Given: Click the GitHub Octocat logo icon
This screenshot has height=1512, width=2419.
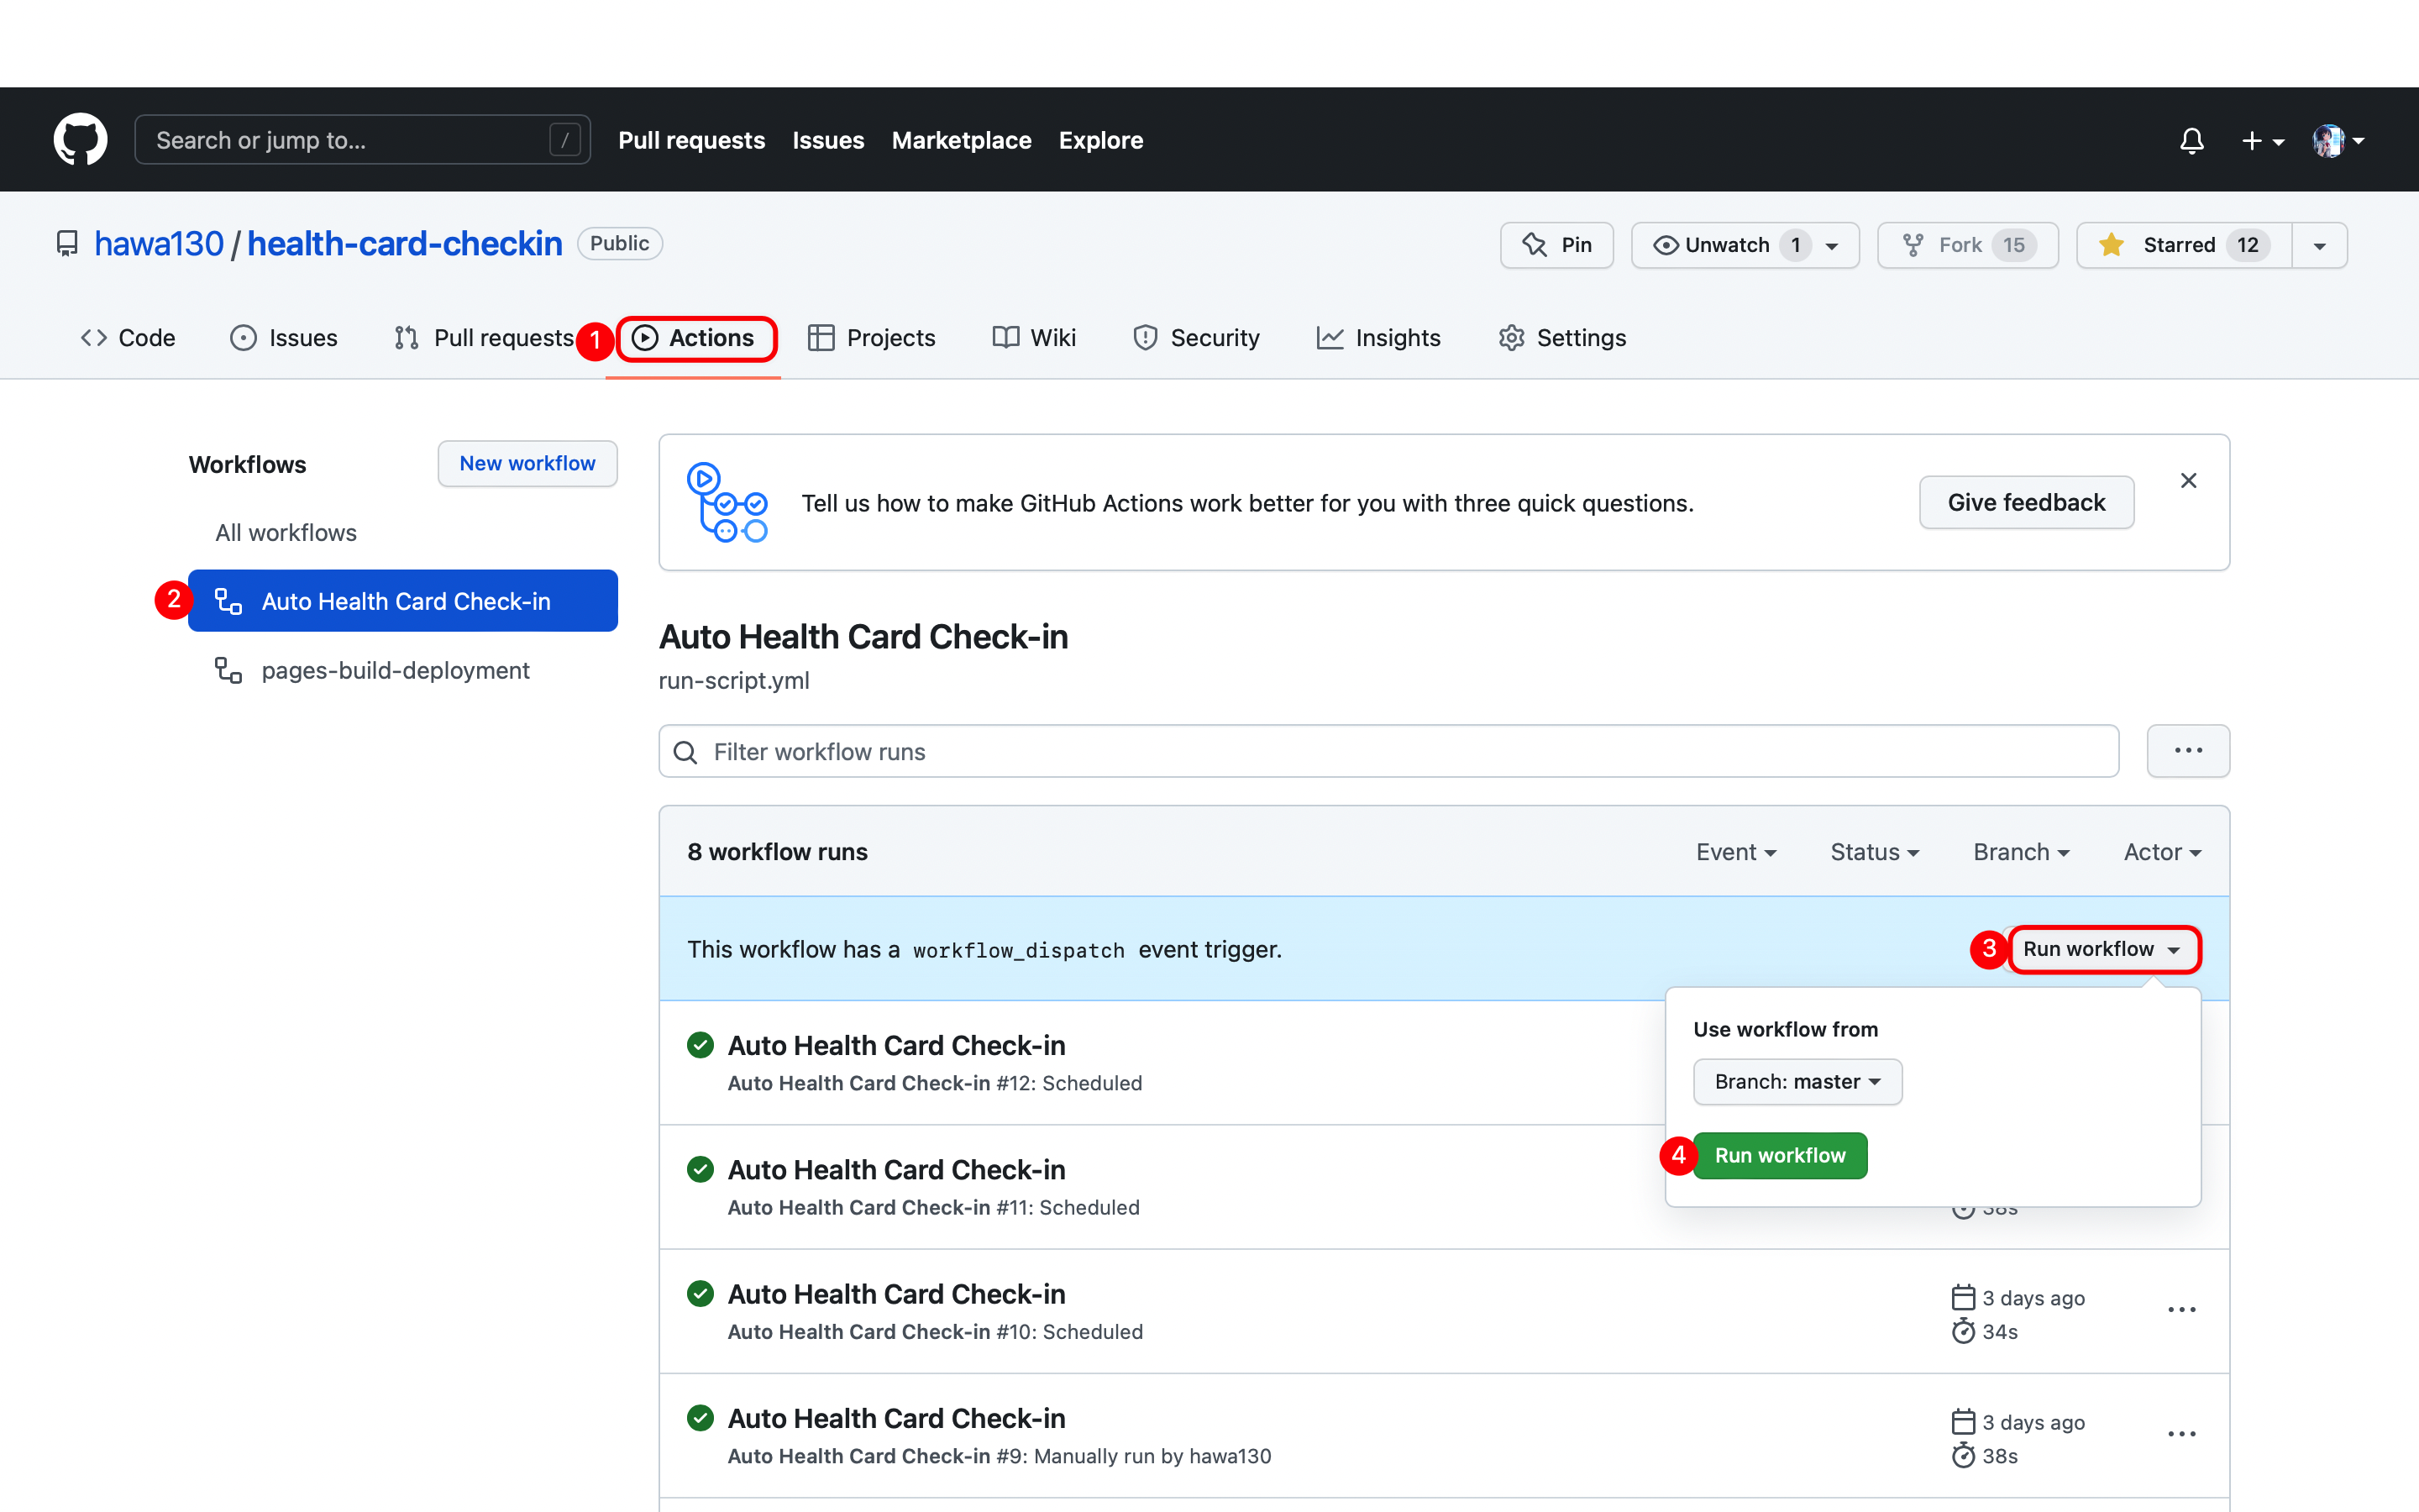Looking at the screenshot, I should (80, 139).
